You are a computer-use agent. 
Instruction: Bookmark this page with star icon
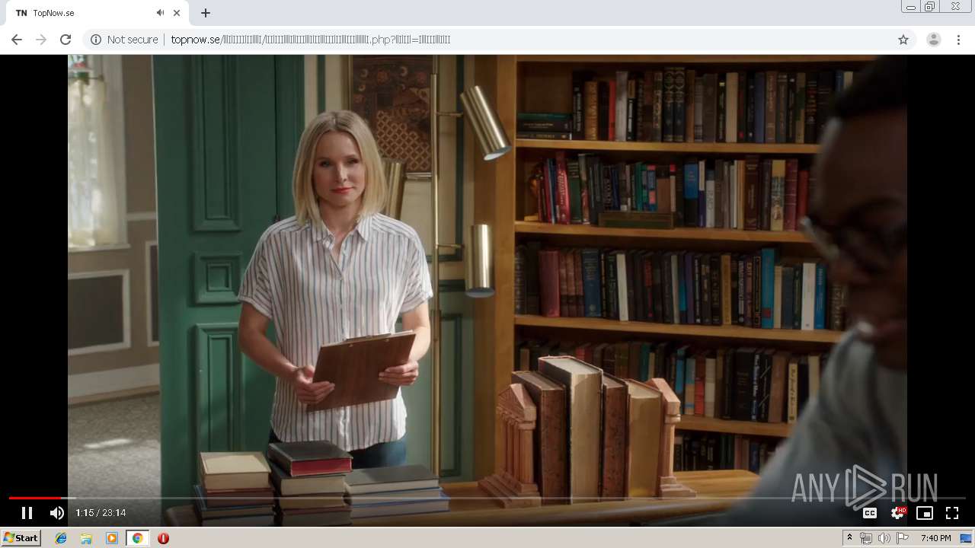click(x=903, y=40)
